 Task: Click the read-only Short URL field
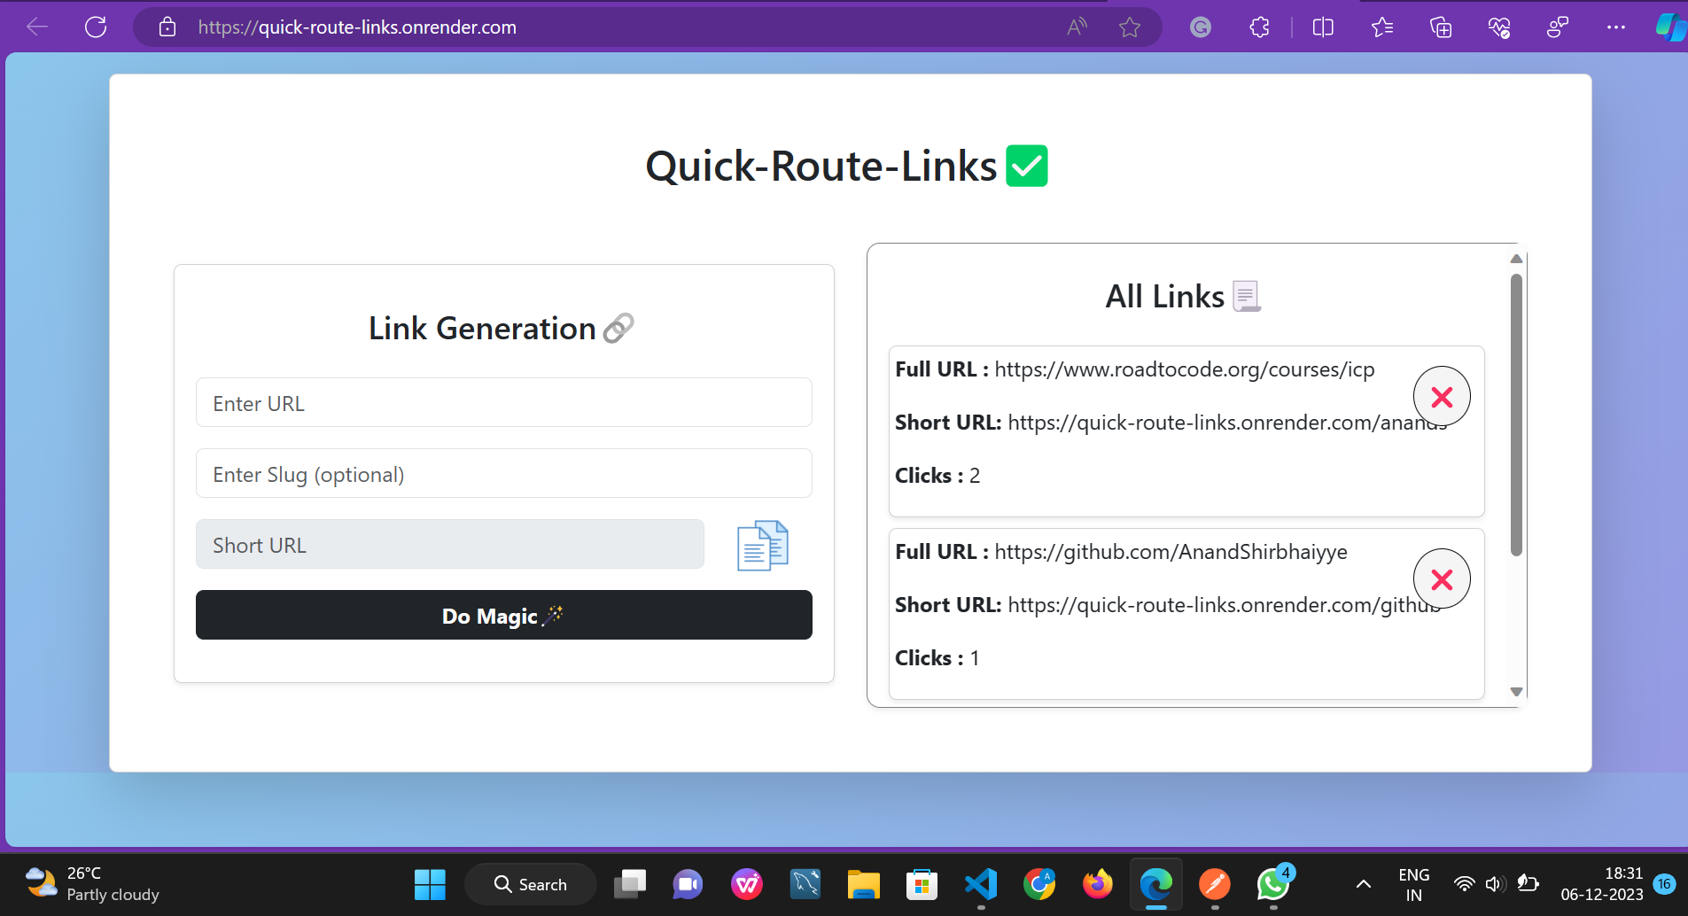pyautogui.click(x=450, y=545)
